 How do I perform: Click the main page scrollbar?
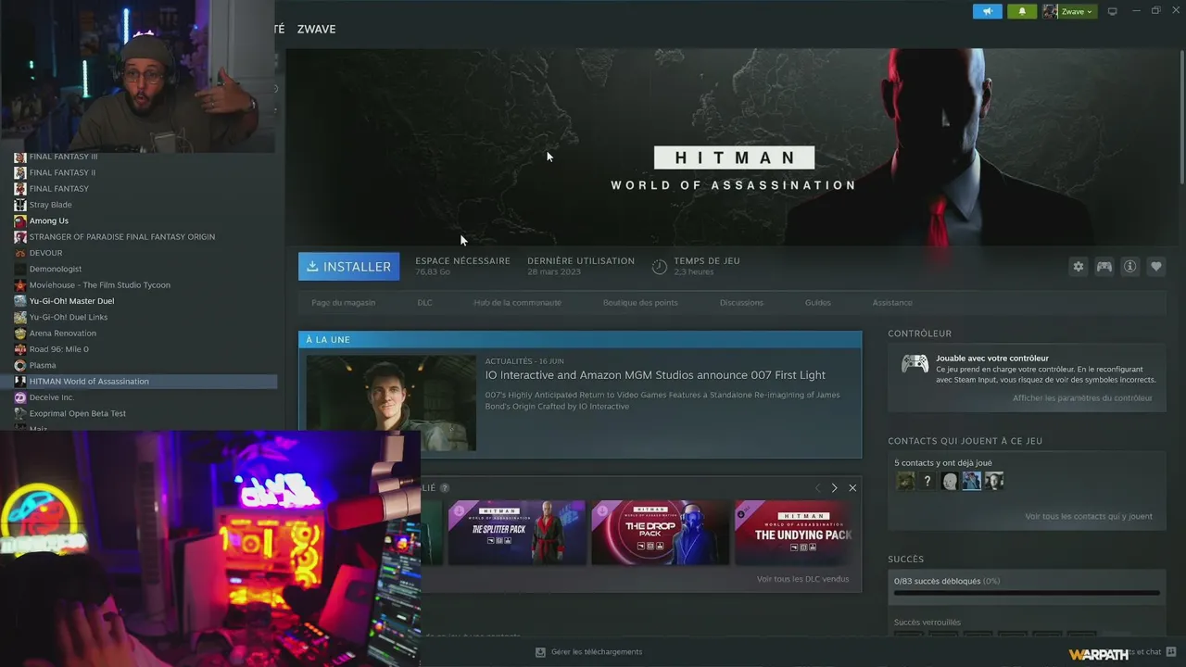(1182, 116)
